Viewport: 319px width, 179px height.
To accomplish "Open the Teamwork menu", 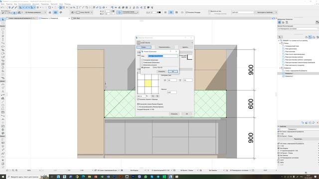I will coord(54,4).
